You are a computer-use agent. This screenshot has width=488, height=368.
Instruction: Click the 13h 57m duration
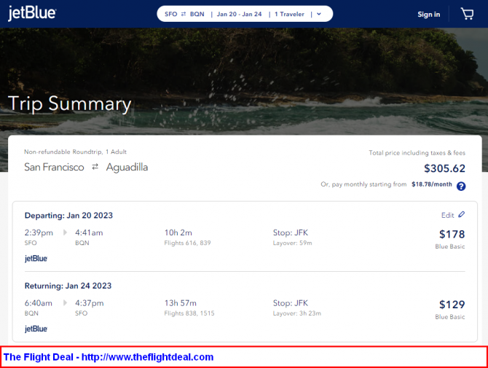coord(180,303)
